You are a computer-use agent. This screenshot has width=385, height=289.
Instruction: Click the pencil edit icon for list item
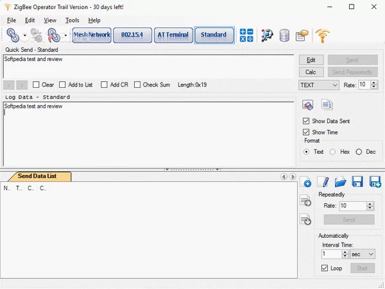coord(323,182)
